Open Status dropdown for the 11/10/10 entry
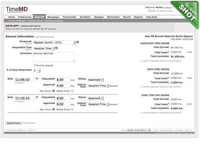 95,98
